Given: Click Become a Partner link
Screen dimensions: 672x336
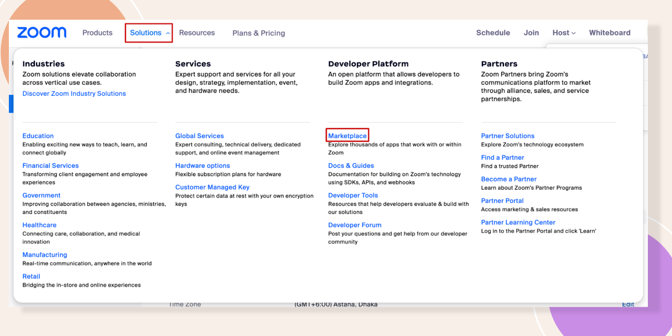Looking at the screenshot, I should tap(509, 179).
